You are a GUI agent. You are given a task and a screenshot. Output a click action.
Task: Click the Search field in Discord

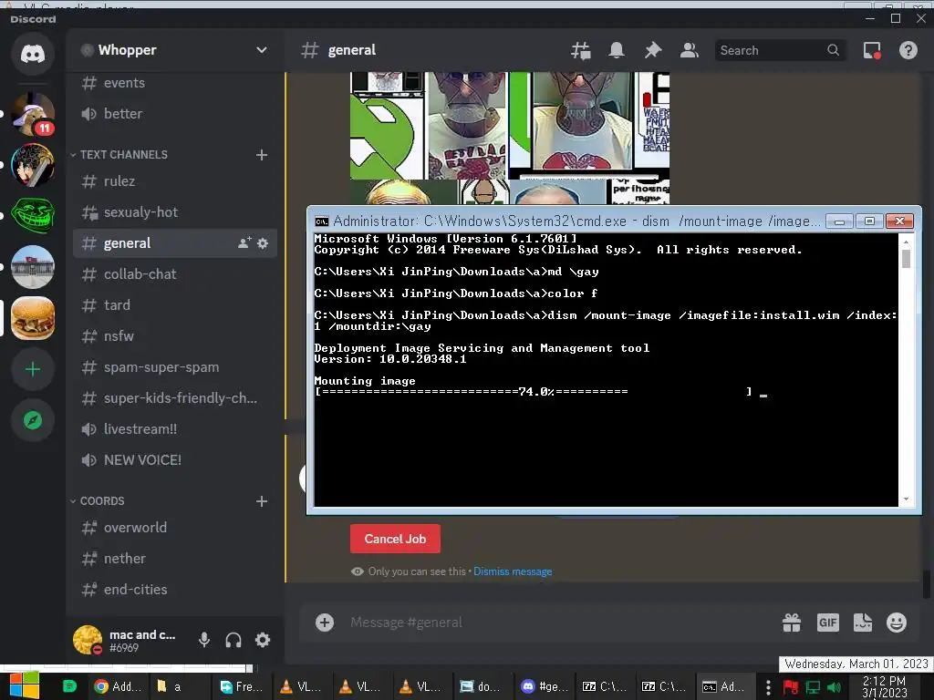click(780, 51)
